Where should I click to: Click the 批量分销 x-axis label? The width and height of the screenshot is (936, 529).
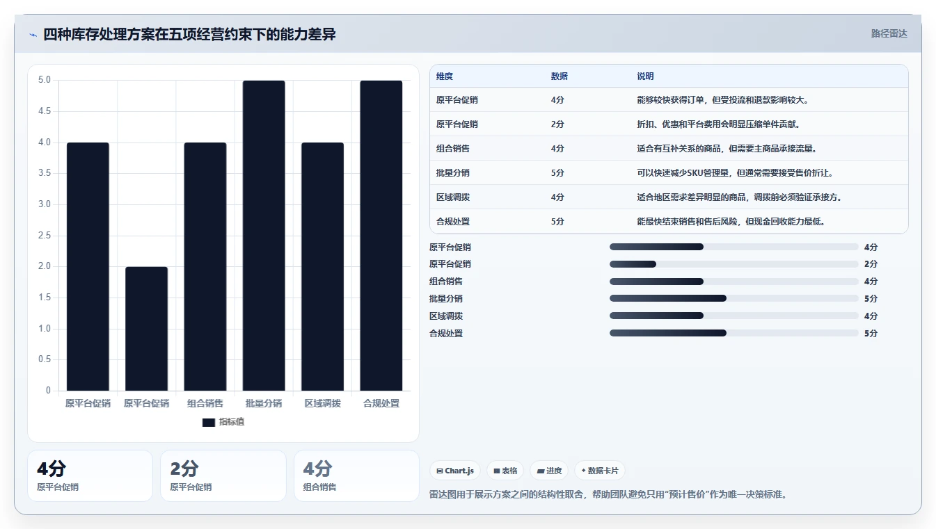264,403
